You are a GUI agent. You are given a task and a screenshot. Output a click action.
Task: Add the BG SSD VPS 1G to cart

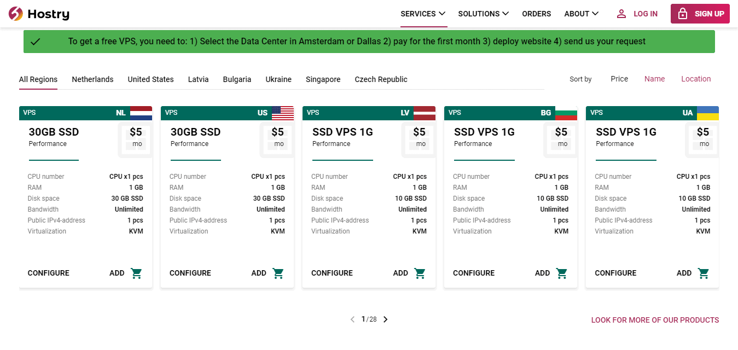click(551, 273)
